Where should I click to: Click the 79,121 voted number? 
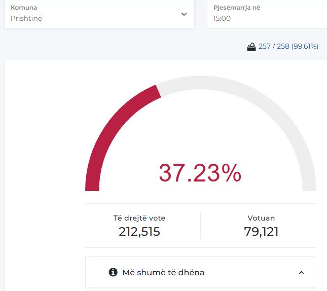[x=261, y=232]
